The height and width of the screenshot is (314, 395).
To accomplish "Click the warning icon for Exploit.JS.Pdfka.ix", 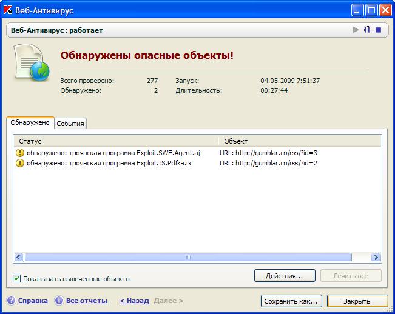I will click(20, 163).
